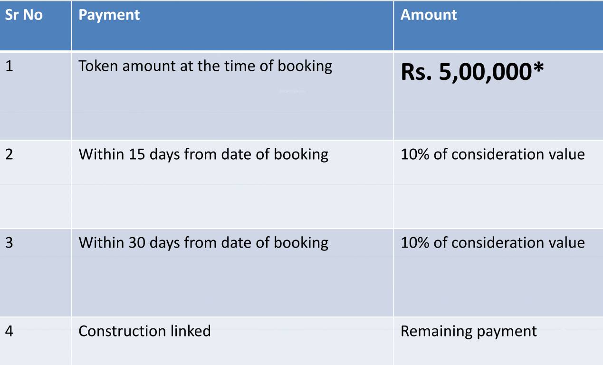
Task: Click the asterisk after Rs. 5,00,000
Action: [537, 69]
